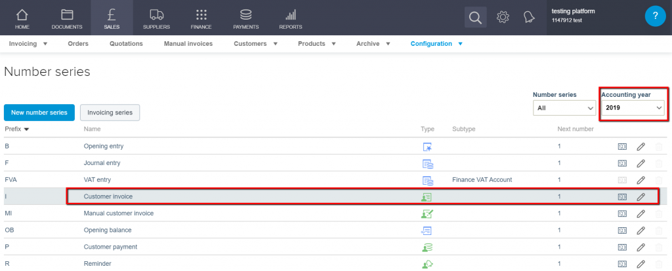The height and width of the screenshot is (271, 672).
Task: Open the Suppliers section
Action: (x=156, y=18)
